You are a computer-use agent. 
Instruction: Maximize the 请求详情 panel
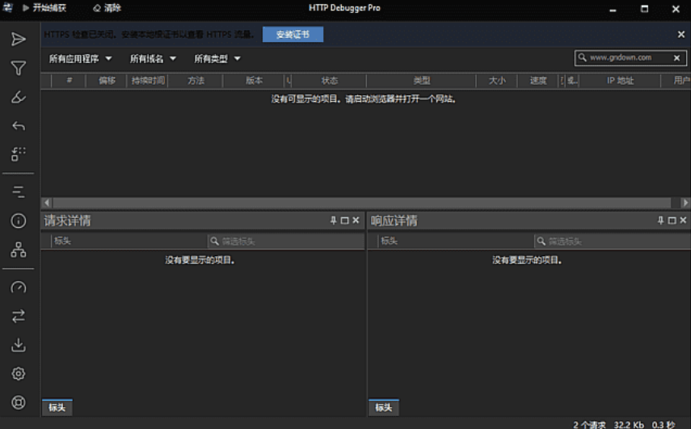point(344,221)
